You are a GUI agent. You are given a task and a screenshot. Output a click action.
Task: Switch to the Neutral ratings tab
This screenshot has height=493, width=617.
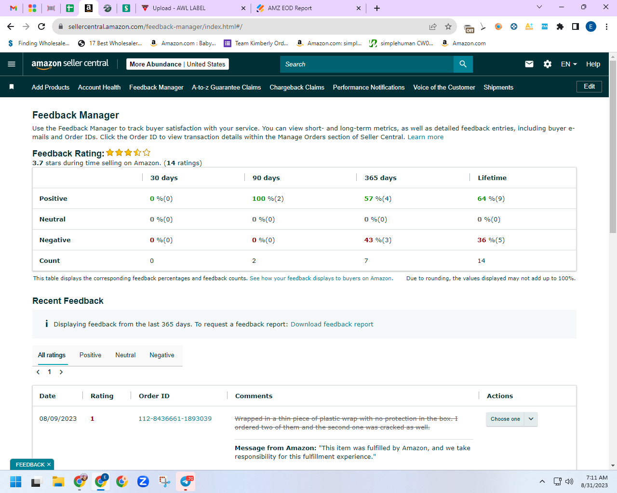[125, 355]
